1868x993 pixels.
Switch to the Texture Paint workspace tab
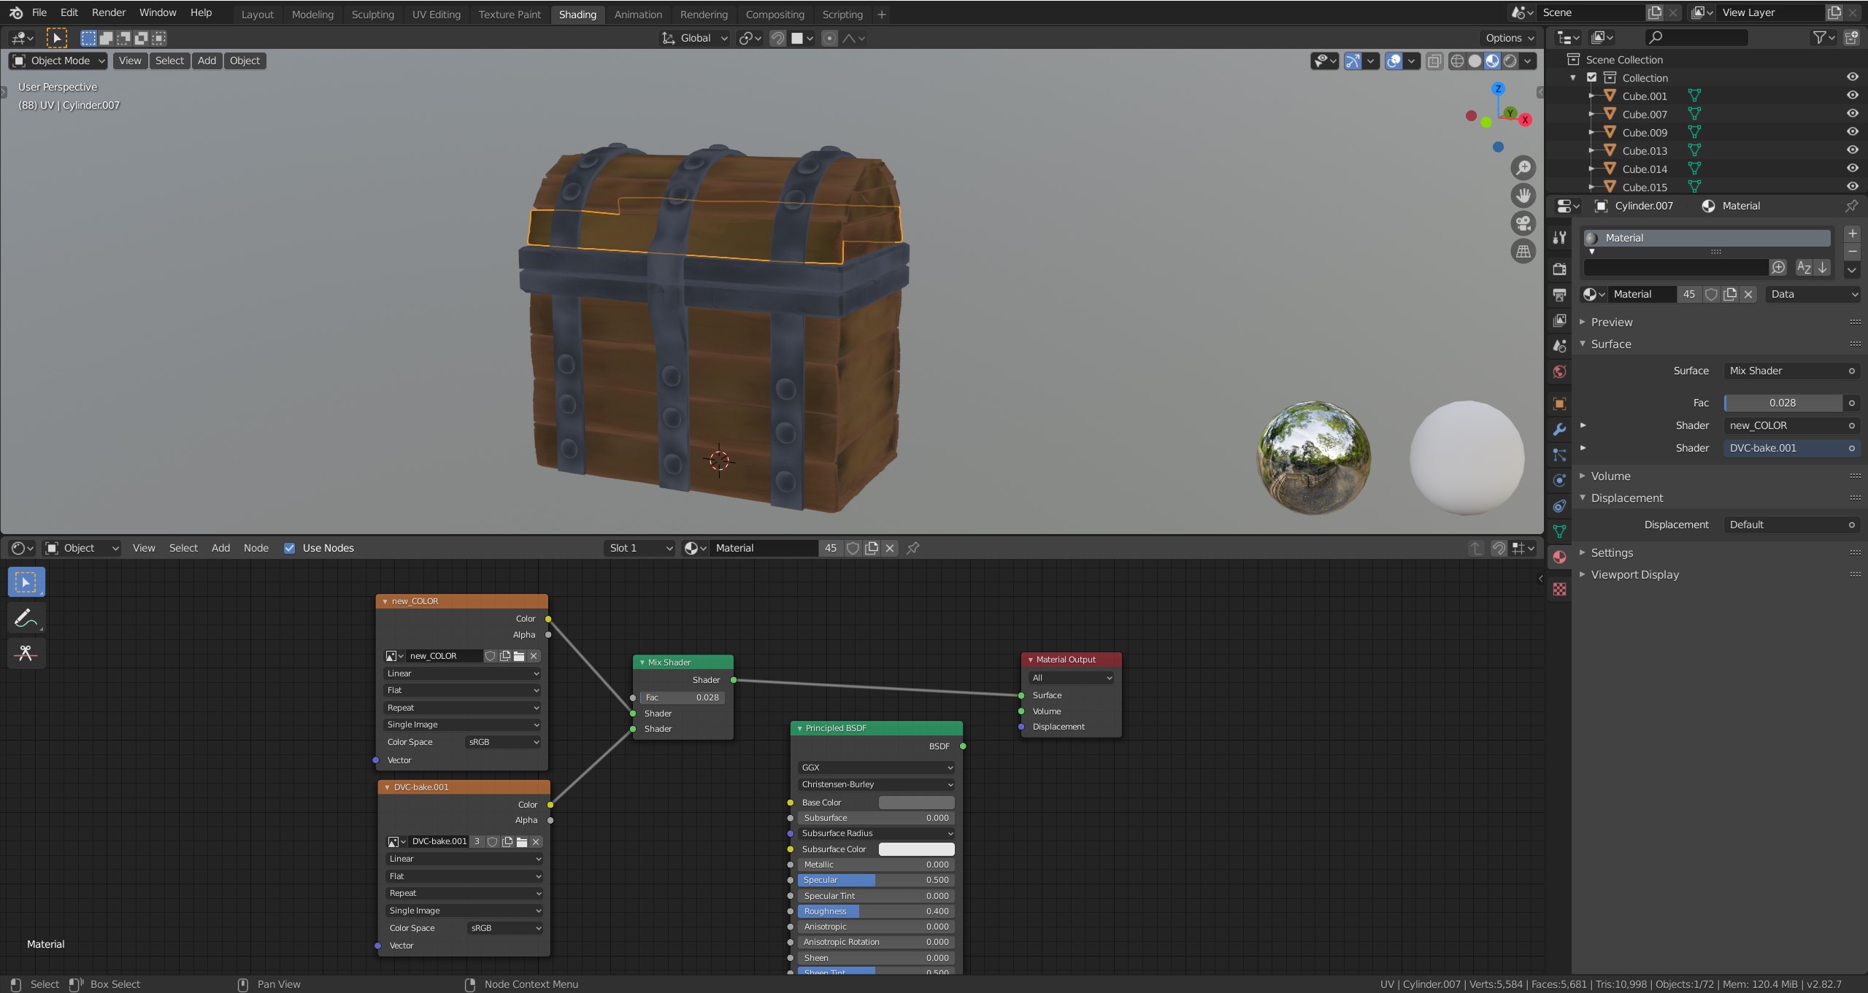[509, 14]
